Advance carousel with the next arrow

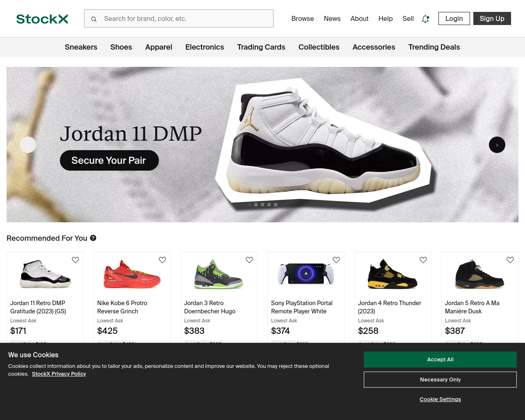click(497, 145)
